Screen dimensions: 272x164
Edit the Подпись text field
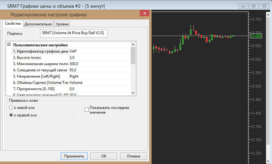tap(74, 33)
